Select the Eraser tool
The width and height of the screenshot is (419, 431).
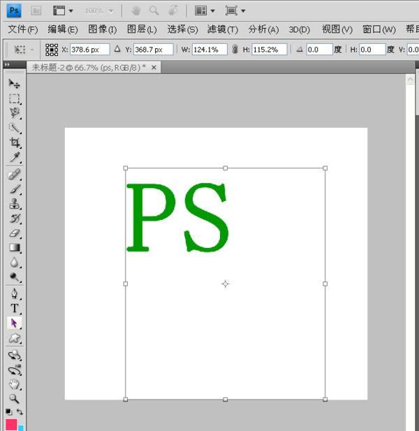point(14,233)
